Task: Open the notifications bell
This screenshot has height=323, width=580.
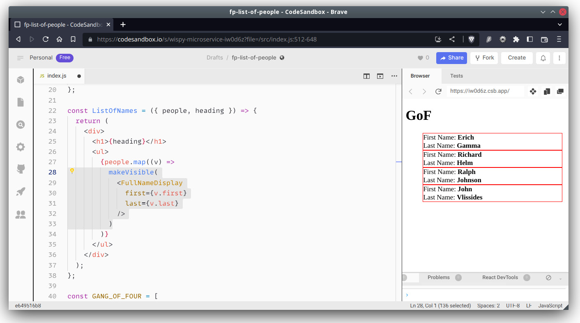Action: tap(543, 57)
